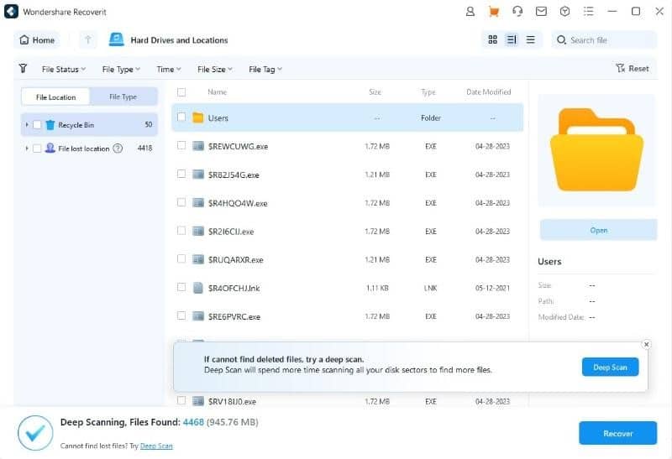The width and height of the screenshot is (672, 459).
Task: Click the large folder preview thumbnail
Action: (597, 150)
